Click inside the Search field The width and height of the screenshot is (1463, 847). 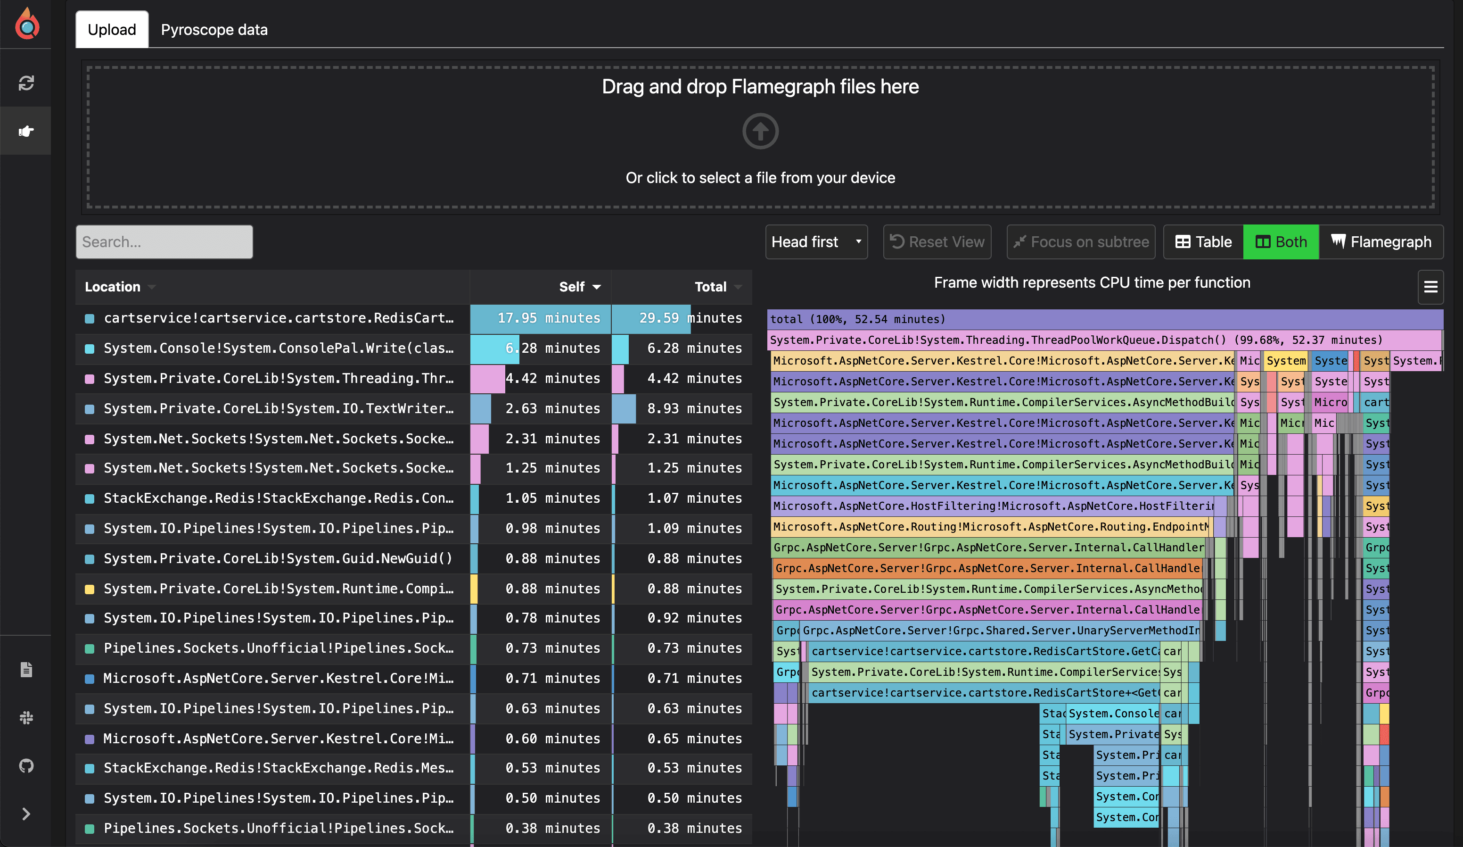164,241
